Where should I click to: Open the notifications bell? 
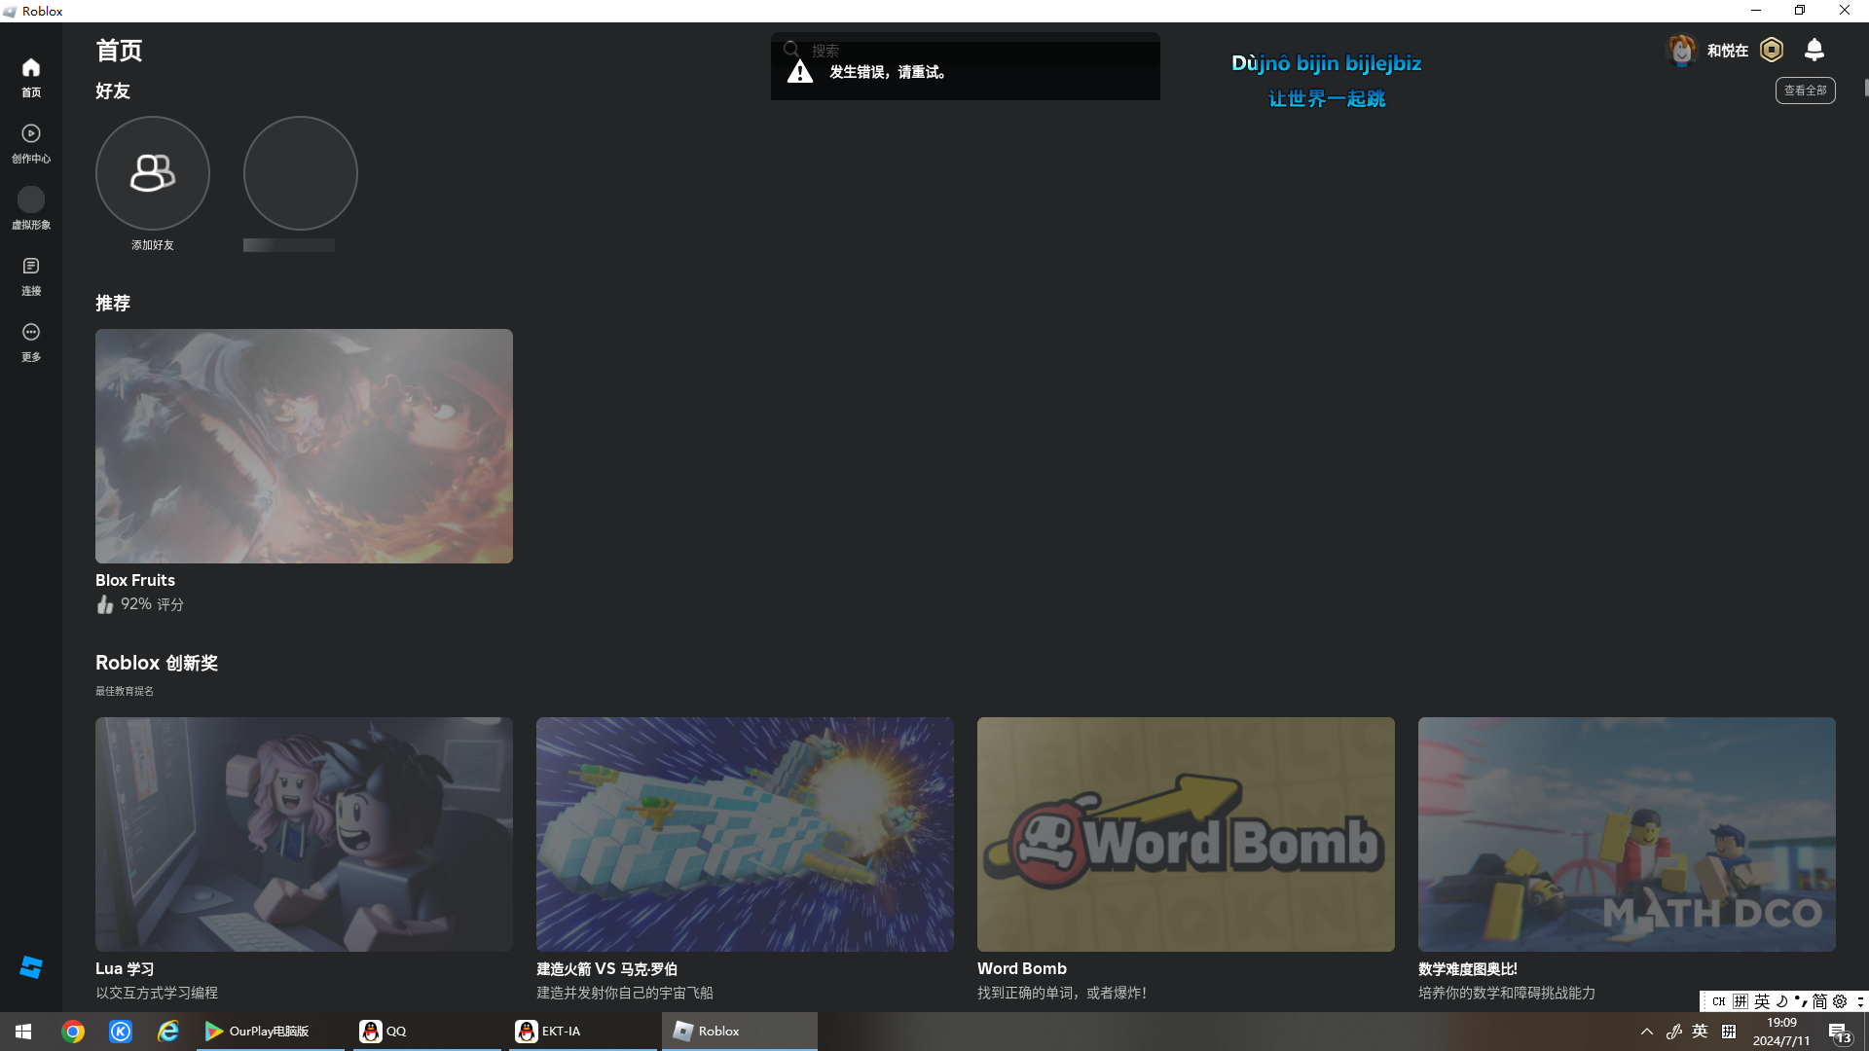[1814, 50]
